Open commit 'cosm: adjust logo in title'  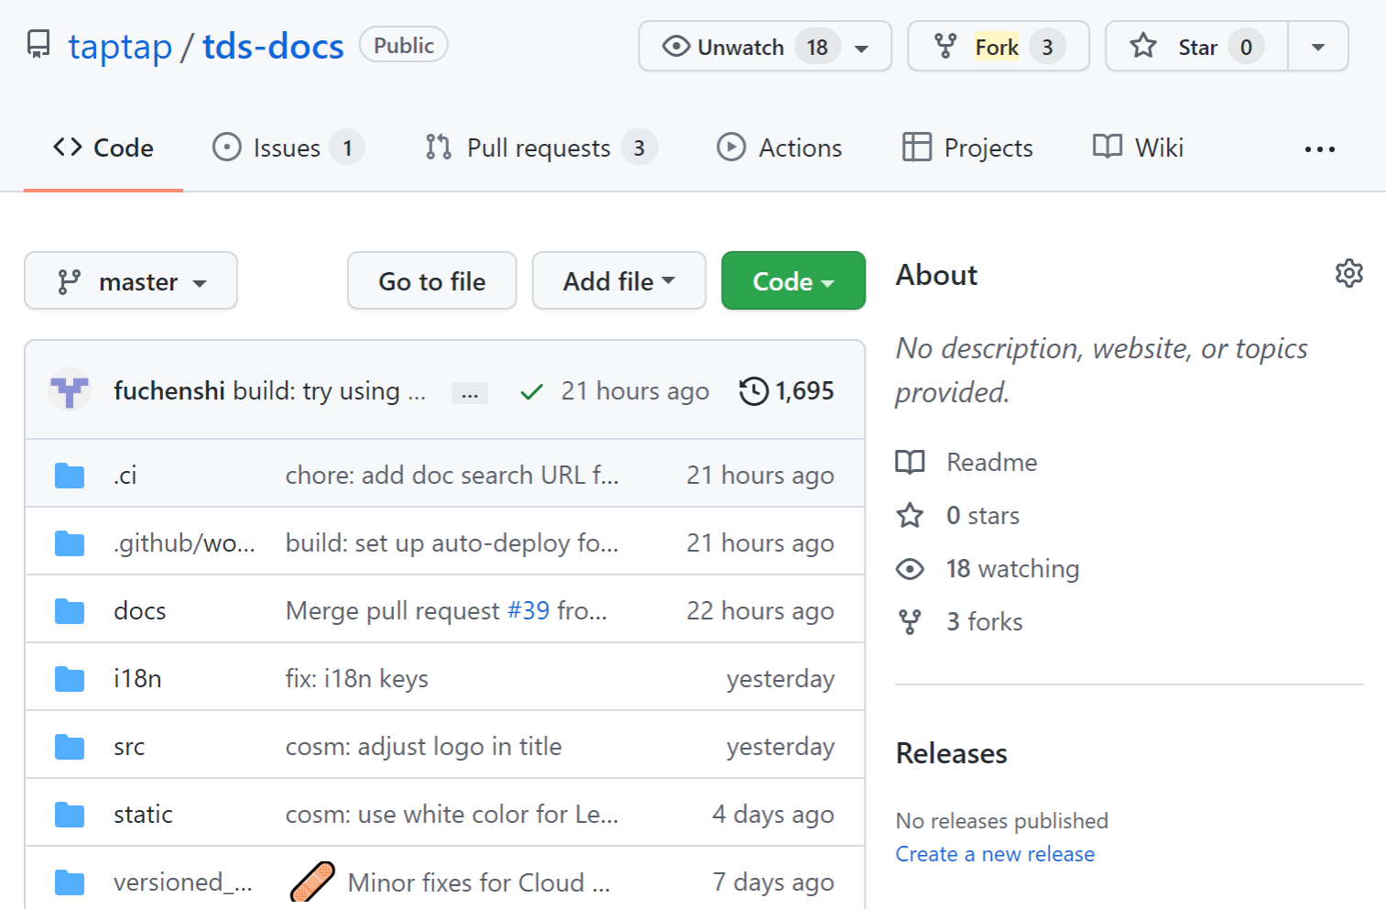[x=424, y=747]
